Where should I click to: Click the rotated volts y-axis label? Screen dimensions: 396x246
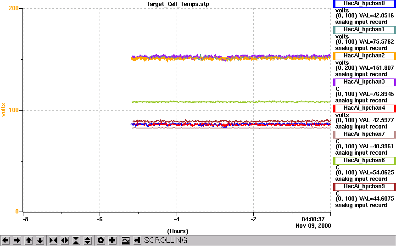[3, 110]
